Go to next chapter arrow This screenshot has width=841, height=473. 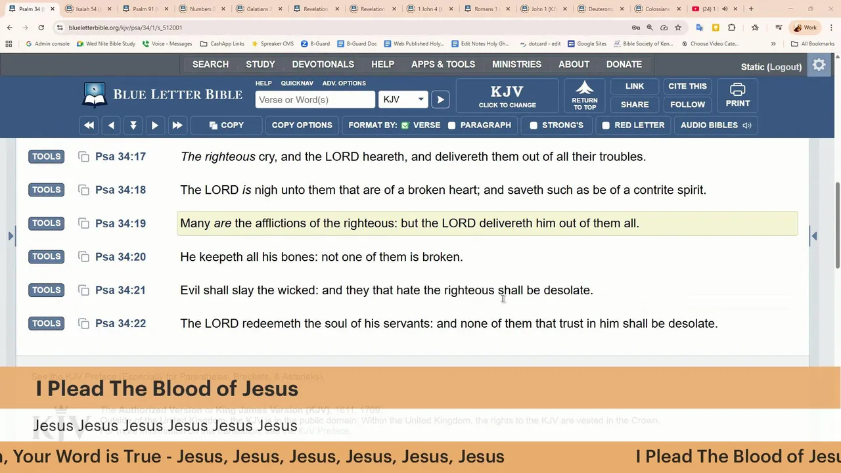[x=154, y=125]
